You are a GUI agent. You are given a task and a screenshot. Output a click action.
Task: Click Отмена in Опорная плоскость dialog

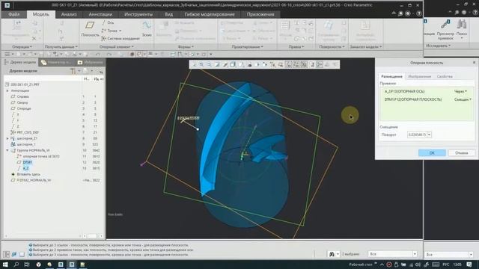tap(461, 152)
